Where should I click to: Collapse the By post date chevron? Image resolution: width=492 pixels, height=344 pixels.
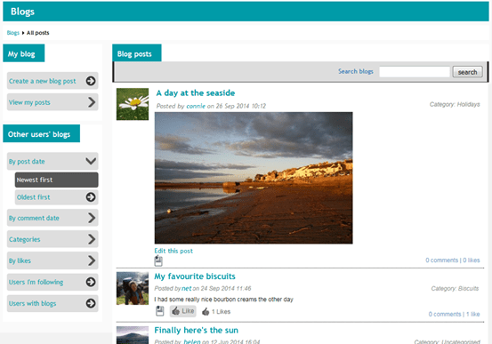(91, 161)
